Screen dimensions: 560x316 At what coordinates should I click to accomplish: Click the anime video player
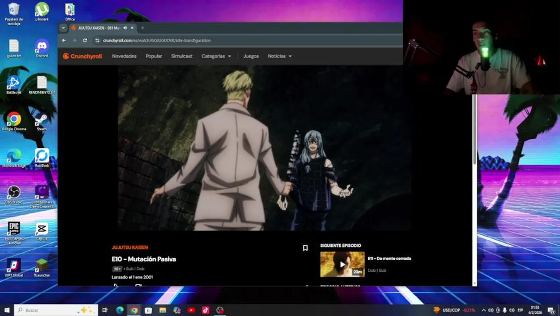[265, 148]
